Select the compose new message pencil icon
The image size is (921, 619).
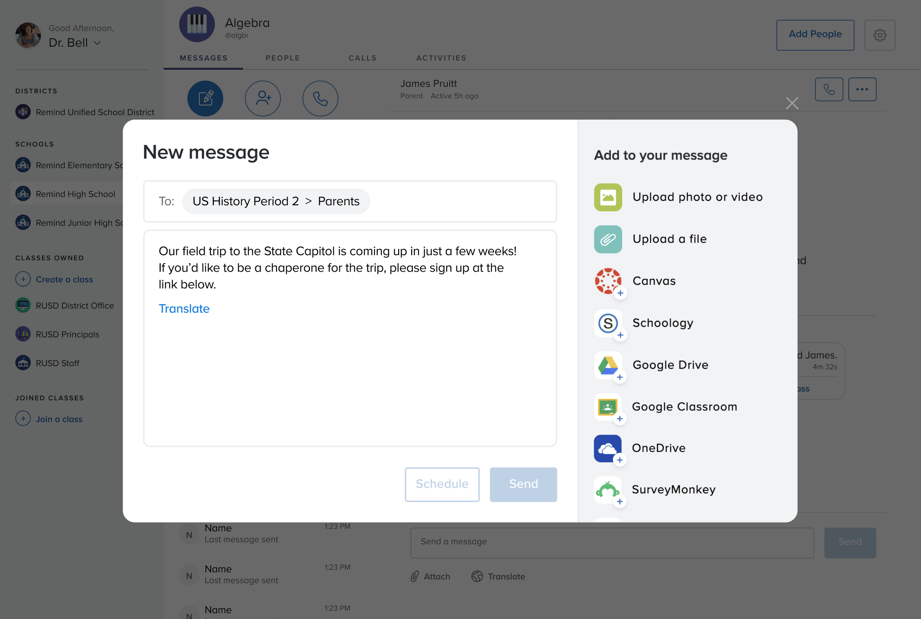pos(205,98)
